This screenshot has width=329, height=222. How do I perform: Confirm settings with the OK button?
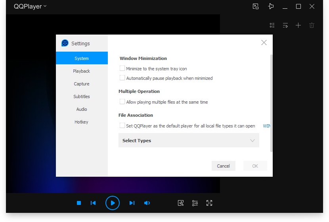255,166
